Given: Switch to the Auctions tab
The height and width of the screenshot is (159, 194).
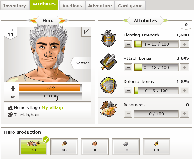Looking at the screenshot, I should click(x=72, y=6).
